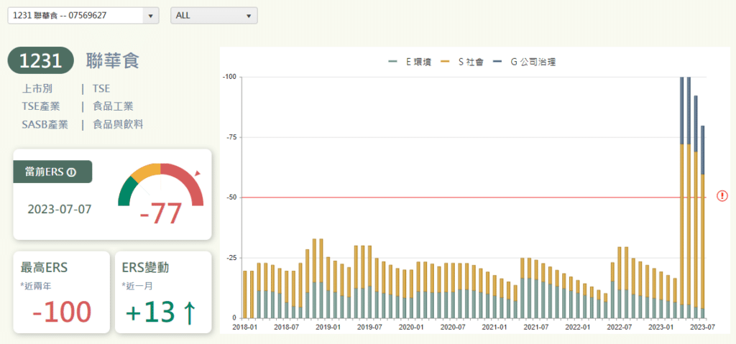
Task: Click the 食品與飲料 SASB industry label
Action: (x=118, y=124)
